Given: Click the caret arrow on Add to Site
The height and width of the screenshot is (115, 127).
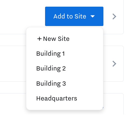Looking at the screenshot, I should pyautogui.click(x=93, y=16).
